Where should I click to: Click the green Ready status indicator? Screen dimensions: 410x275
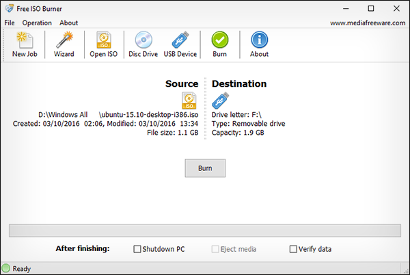pos(5,268)
